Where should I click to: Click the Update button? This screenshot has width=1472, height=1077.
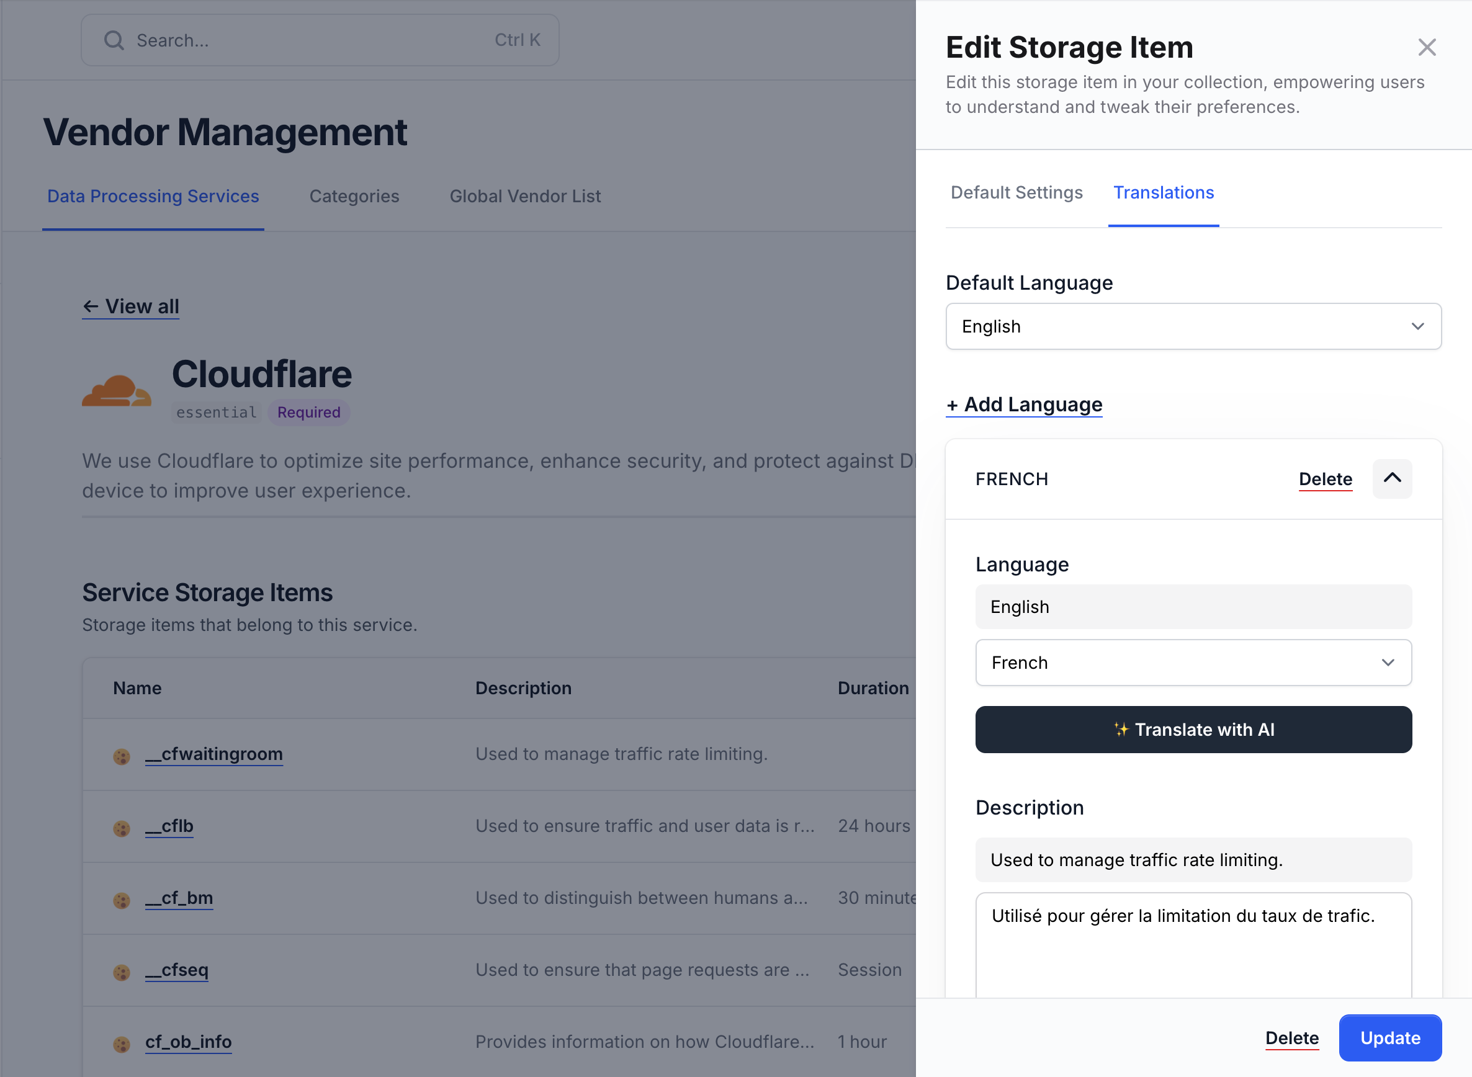1390,1038
